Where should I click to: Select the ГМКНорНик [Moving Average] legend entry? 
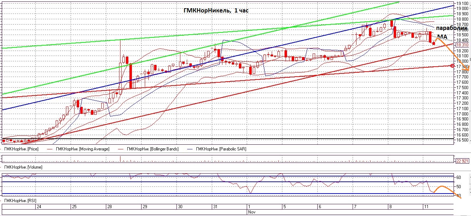(x=83, y=149)
